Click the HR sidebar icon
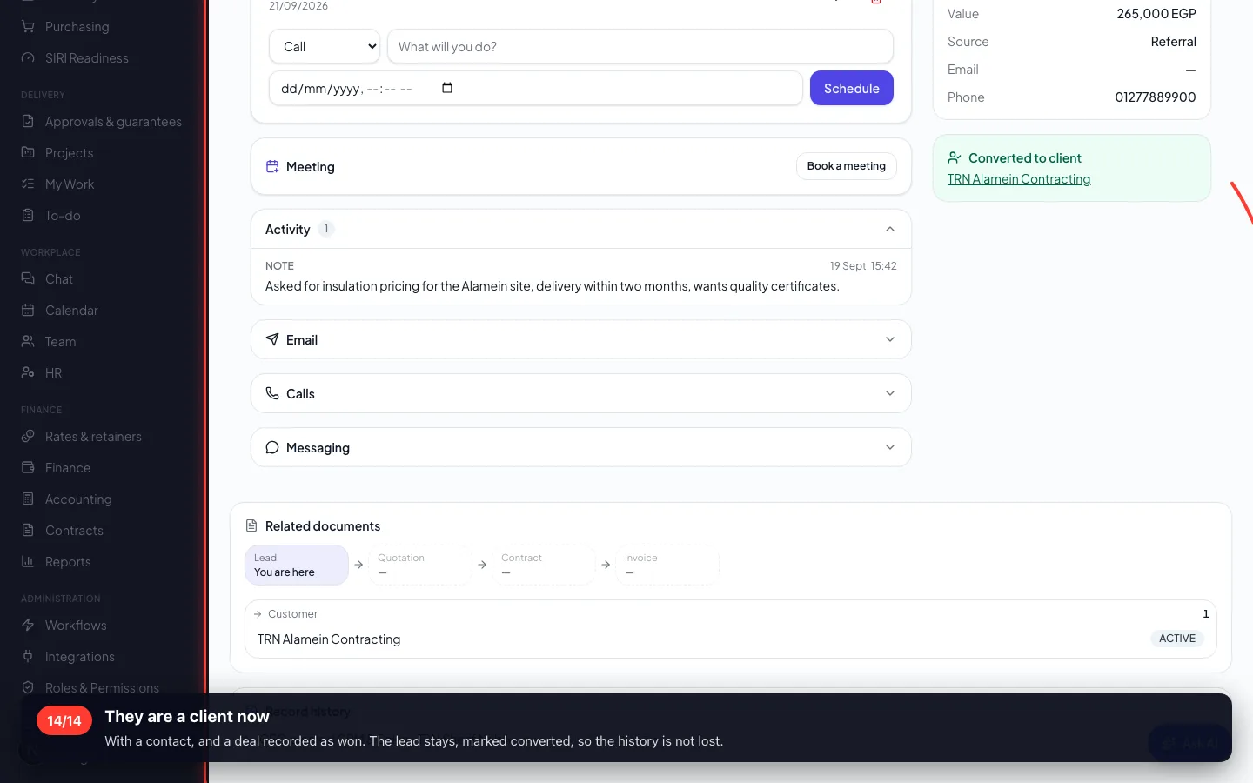The image size is (1253, 783). pyautogui.click(x=28, y=373)
